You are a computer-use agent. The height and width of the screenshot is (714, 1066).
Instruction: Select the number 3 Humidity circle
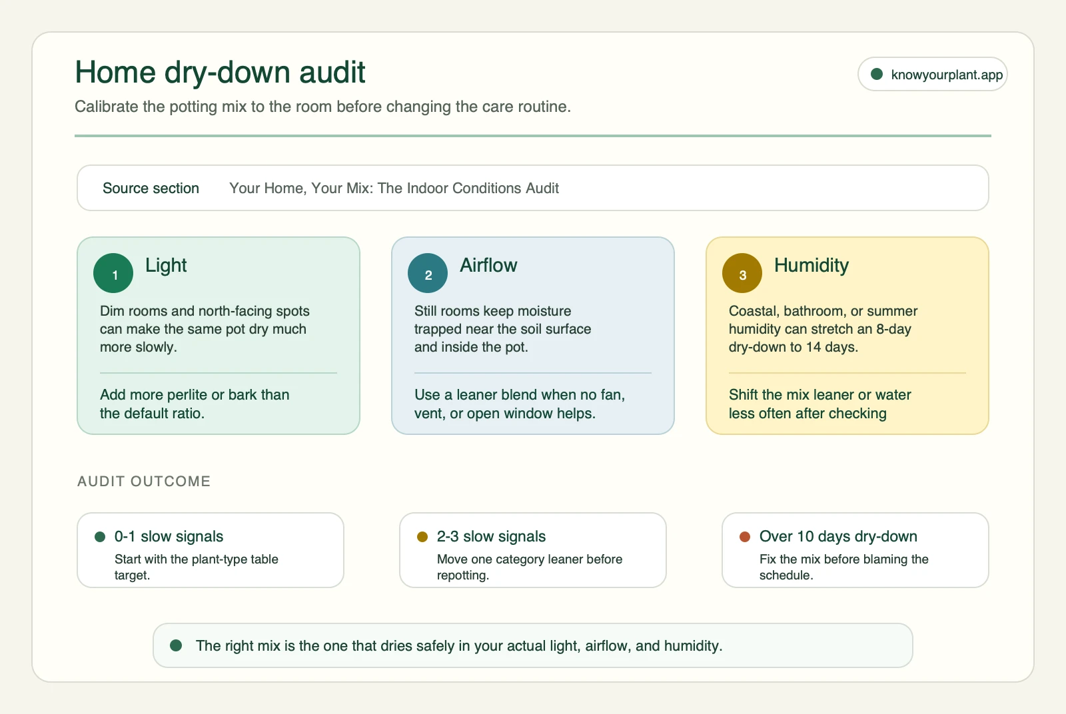click(x=742, y=273)
